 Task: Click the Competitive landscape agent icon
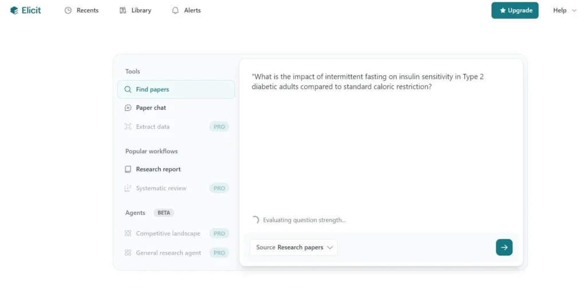[128, 234]
